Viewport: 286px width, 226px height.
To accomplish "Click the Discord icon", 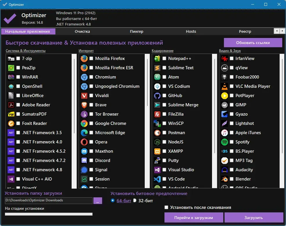I will (x=84, y=161).
